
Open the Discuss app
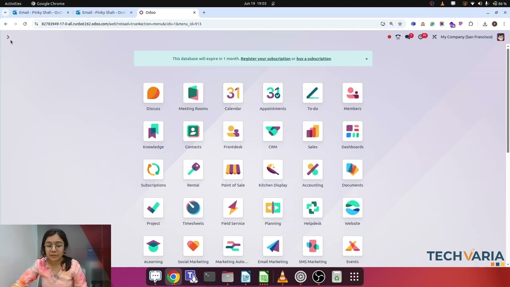pos(153,93)
